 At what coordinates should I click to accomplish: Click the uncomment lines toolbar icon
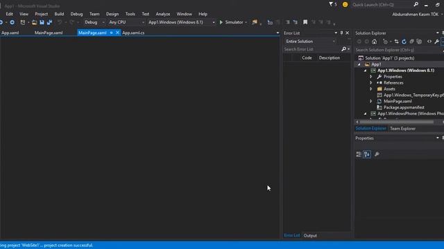pyautogui.click(x=296, y=22)
